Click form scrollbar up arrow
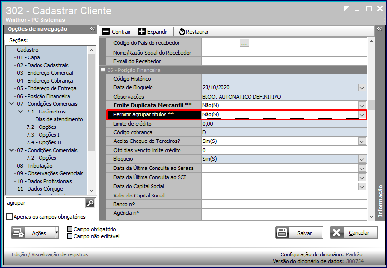 [371, 42]
